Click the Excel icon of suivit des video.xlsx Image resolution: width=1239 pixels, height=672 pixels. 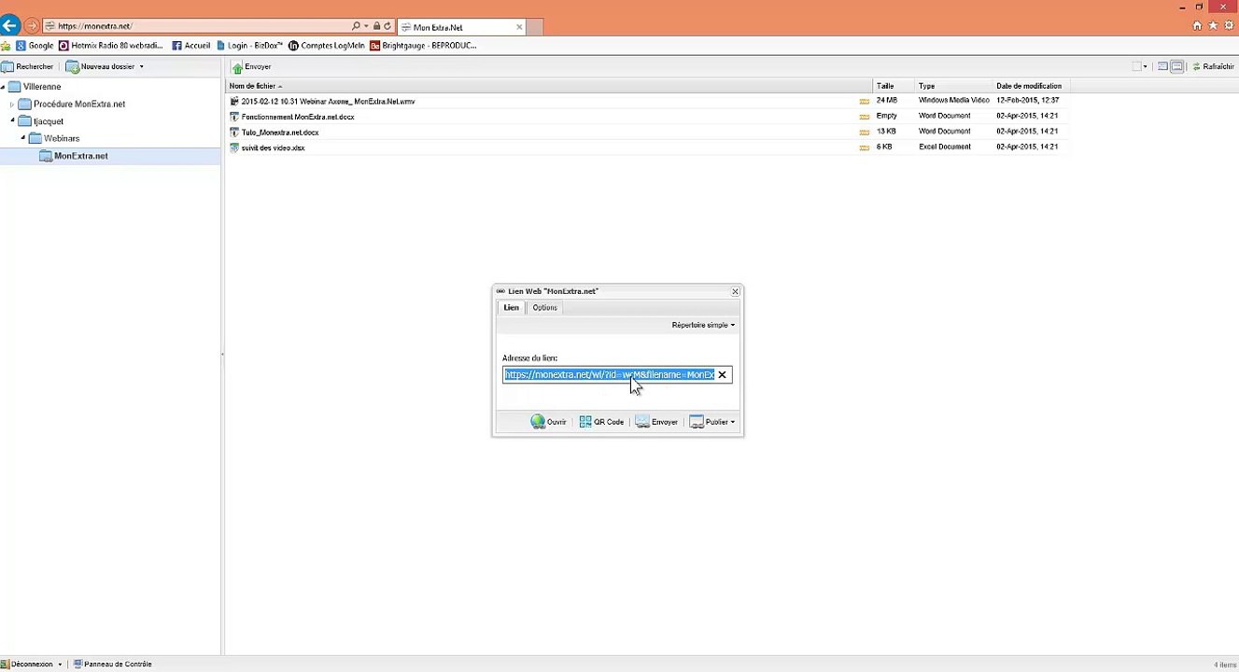234,147
